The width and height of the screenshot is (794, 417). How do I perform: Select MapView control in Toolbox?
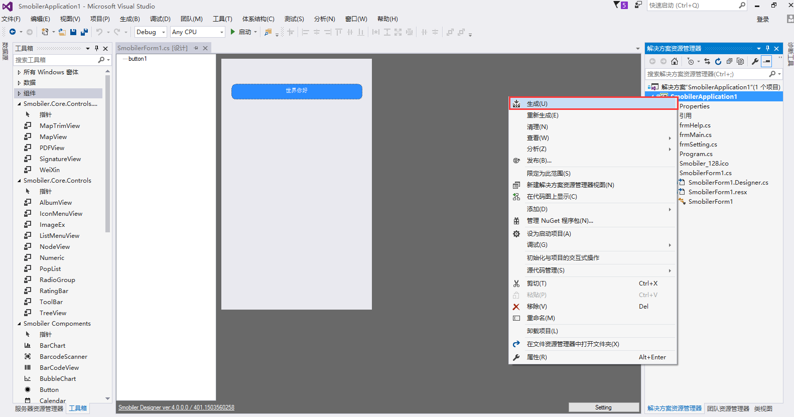(53, 137)
